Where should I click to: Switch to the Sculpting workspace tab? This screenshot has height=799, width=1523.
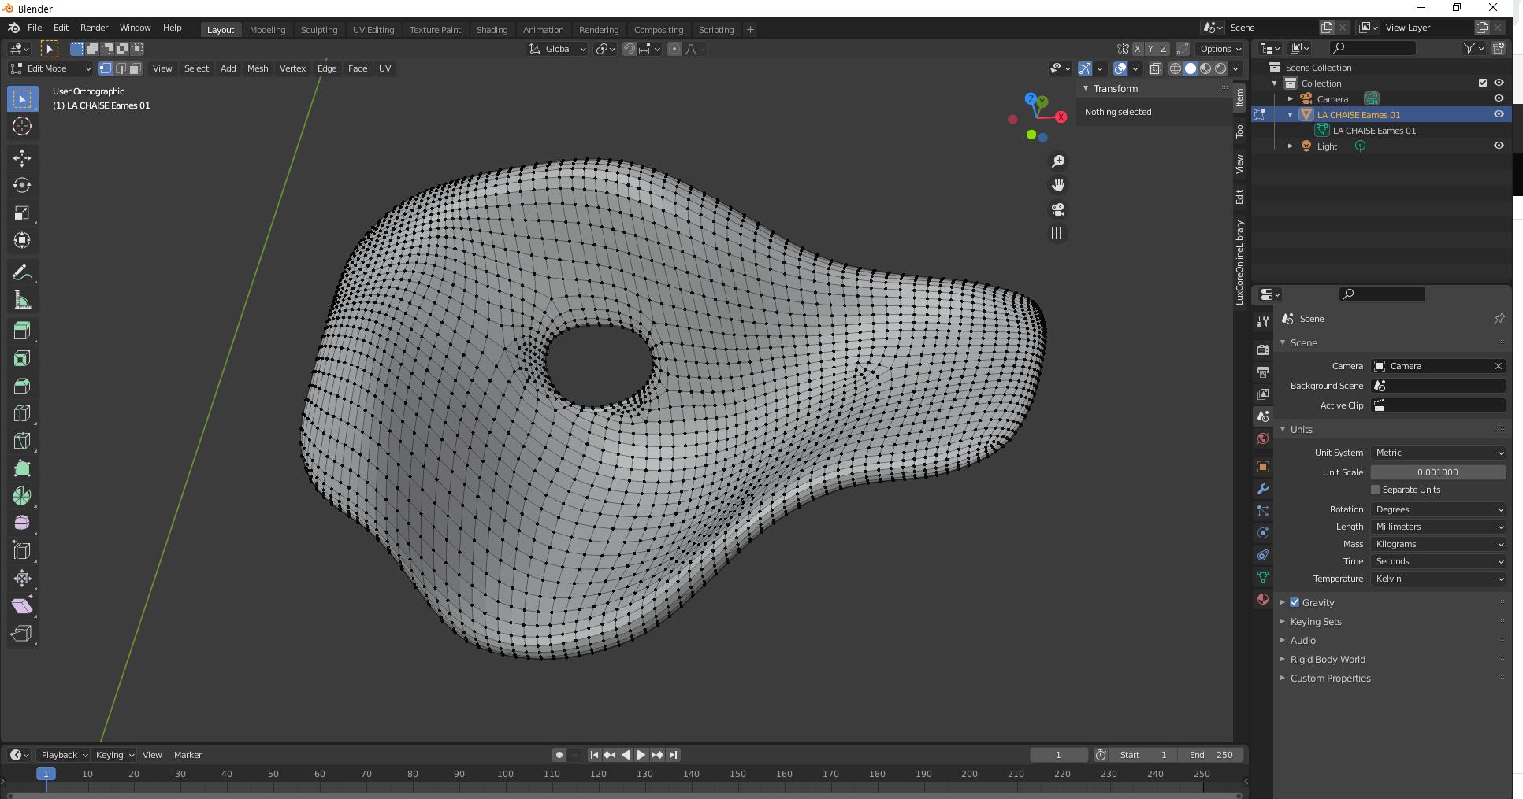(x=319, y=29)
